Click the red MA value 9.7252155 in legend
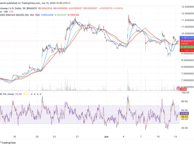Image resolution: width=194 pixels, height=146 pixels. coord(73,15)
